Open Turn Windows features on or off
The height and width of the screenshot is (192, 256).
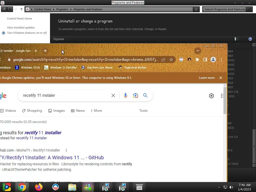27,33
